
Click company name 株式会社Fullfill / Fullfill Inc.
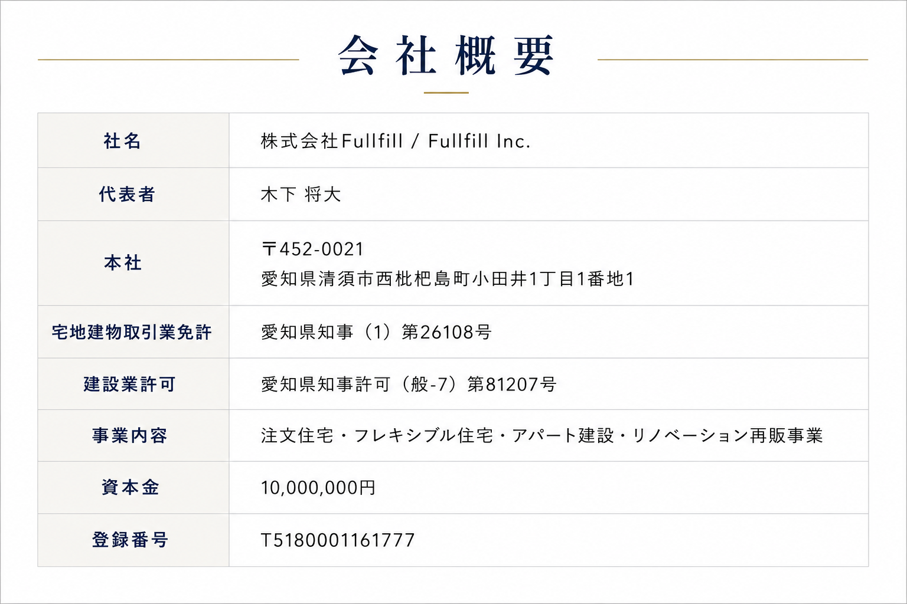coord(395,141)
